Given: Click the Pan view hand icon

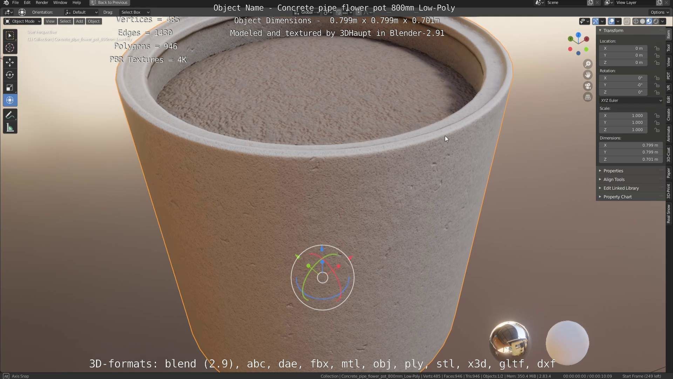Looking at the screenshot, I should (588, 75).
